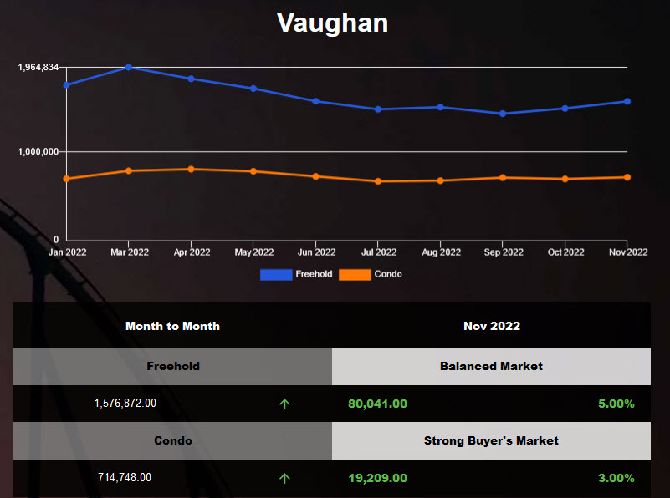Click the Condo data point for Apr 2022
670x498 pixels.
[x=192, y=169]
